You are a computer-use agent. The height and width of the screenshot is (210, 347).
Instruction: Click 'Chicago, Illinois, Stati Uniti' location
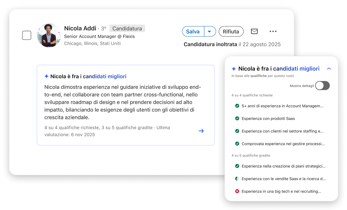point(92,43)
